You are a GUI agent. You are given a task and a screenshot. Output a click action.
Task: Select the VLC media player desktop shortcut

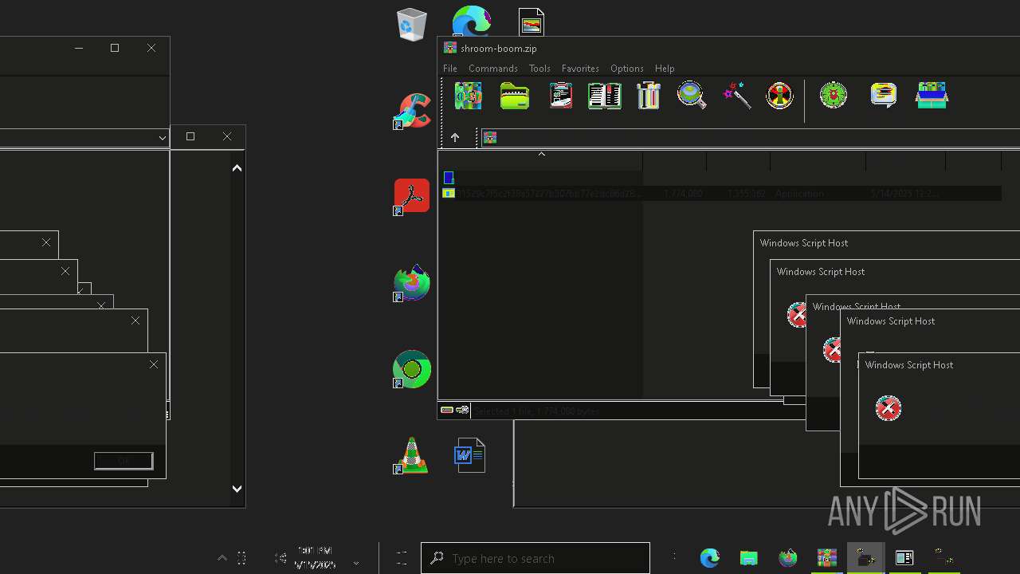tap(412, 455)
